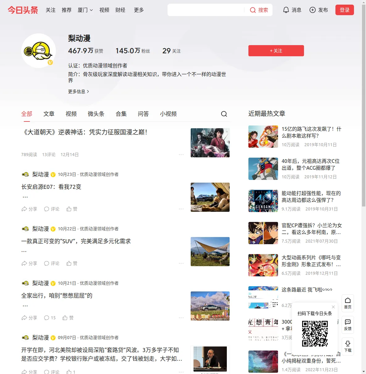
Task: Click the 梨动漫 profile avatar
Action: tap(39, 51)
